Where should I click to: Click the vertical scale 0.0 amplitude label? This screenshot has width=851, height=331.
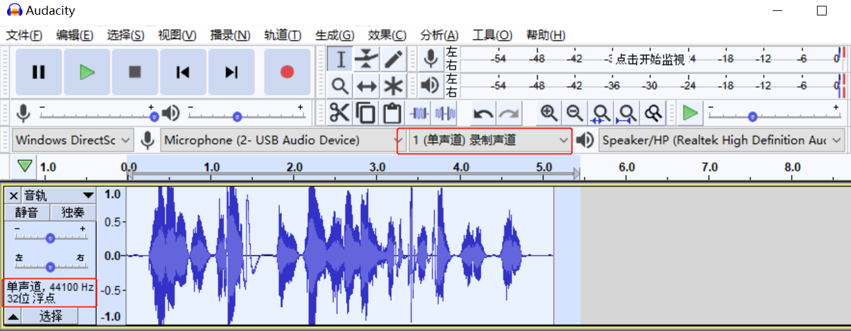click(x=113, y=256)
